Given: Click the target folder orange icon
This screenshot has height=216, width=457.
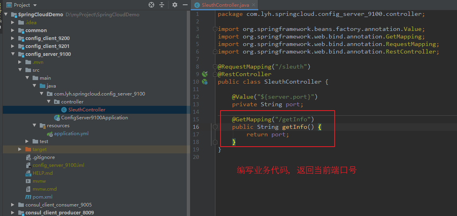Looking at the screenshot, I should (x=28, y=149).
